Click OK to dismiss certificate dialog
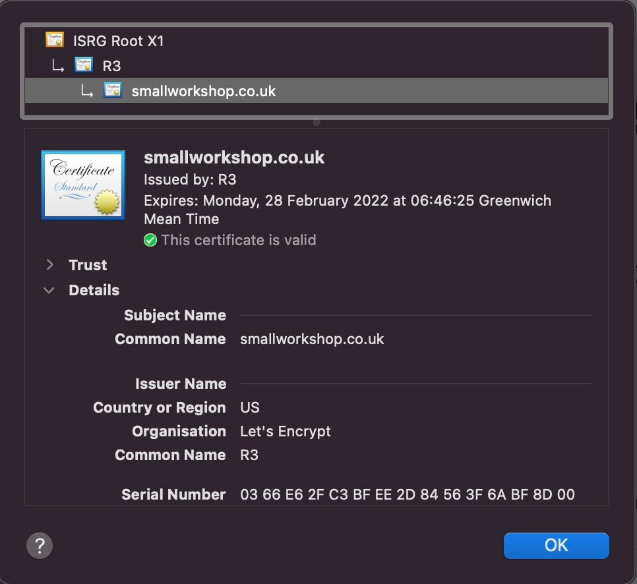 [556, 545]
